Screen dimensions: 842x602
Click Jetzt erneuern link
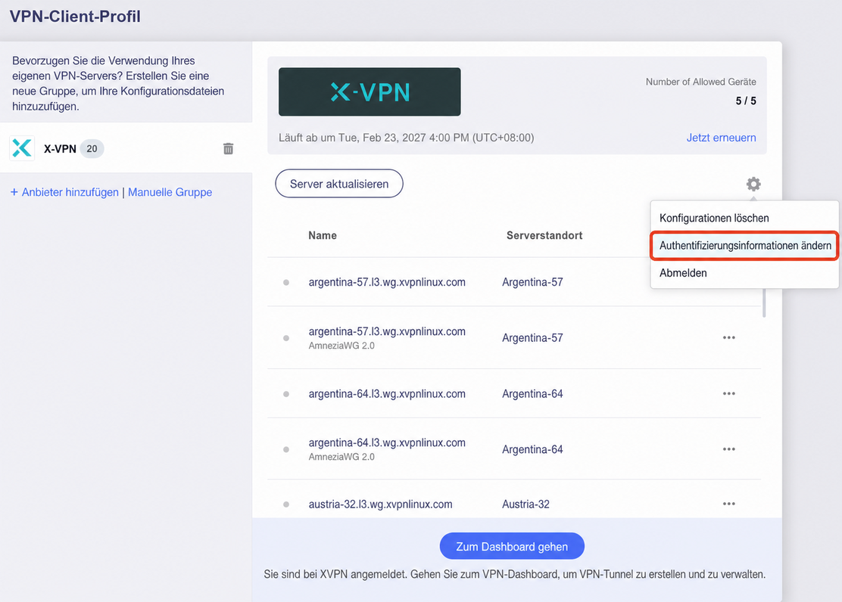tap(721, 138)
